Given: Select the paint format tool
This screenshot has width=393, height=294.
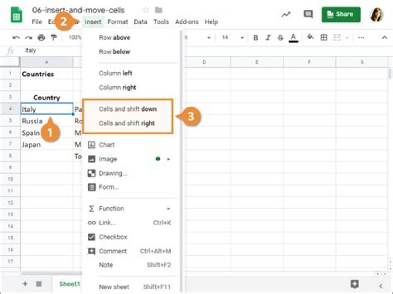Looking at the screenshot, I should 53,38.
